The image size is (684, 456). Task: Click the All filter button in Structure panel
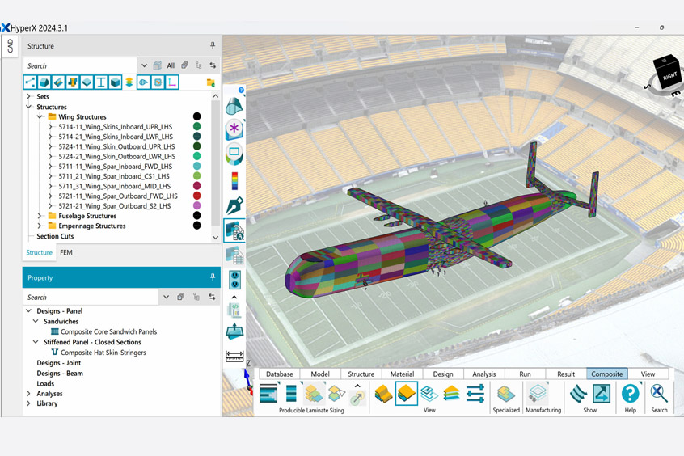[171, 65]
